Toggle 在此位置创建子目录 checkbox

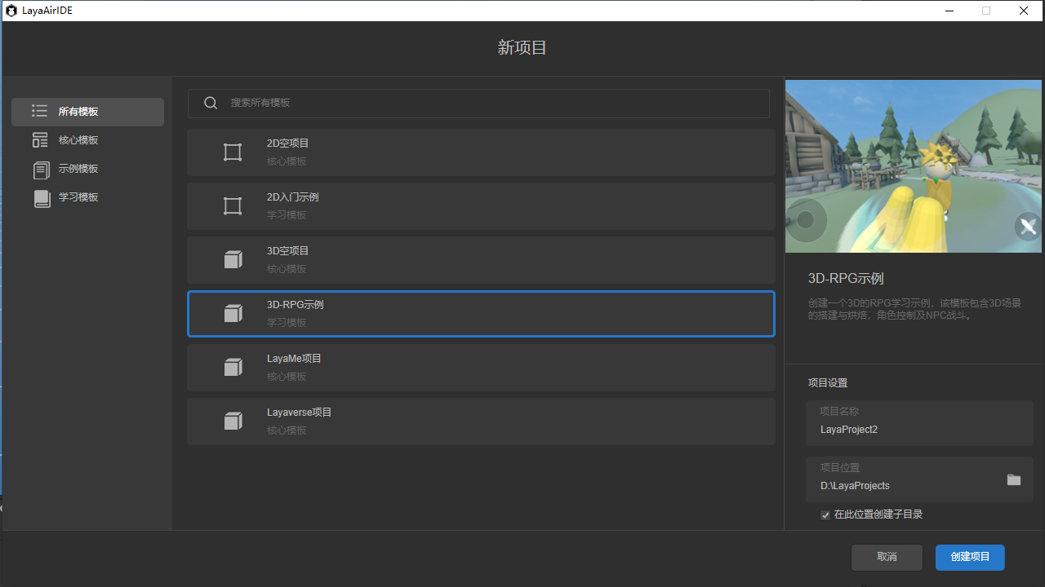(825, 515)
